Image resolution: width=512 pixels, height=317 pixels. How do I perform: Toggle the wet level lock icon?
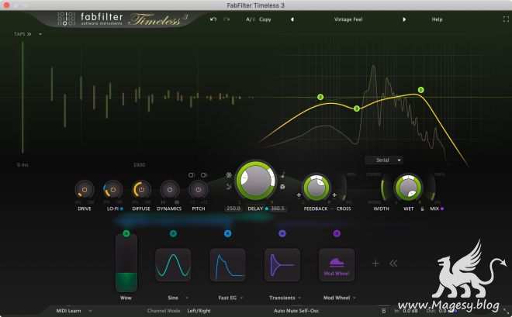click(x=422, y=208)
